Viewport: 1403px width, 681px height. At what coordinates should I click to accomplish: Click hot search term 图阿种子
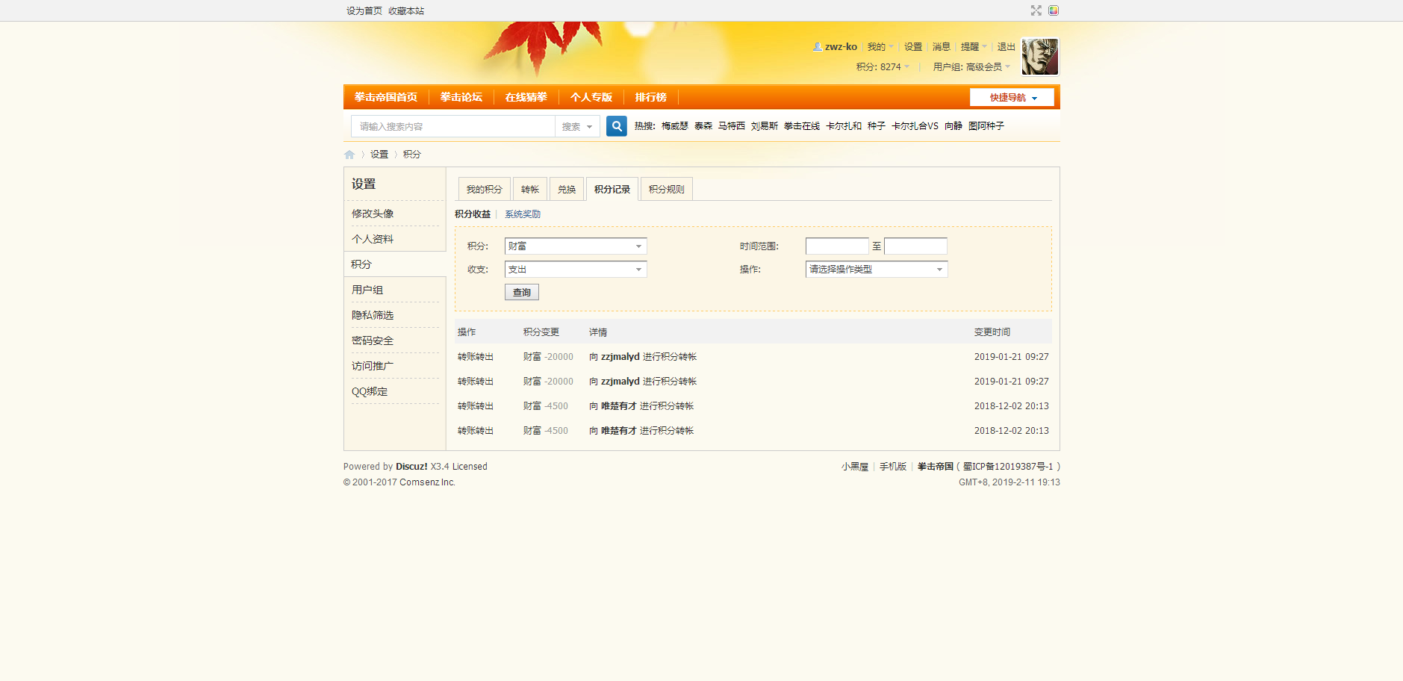point(986,126)
